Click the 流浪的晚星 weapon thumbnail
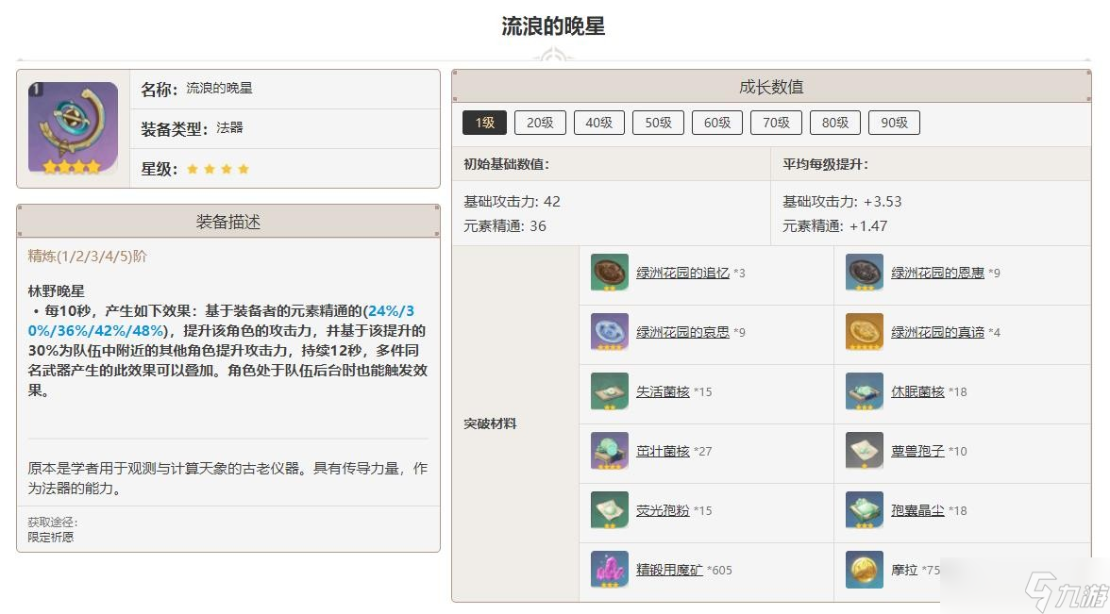The image size is (1110, 614). pyautogui.click(x=73, y=128)
